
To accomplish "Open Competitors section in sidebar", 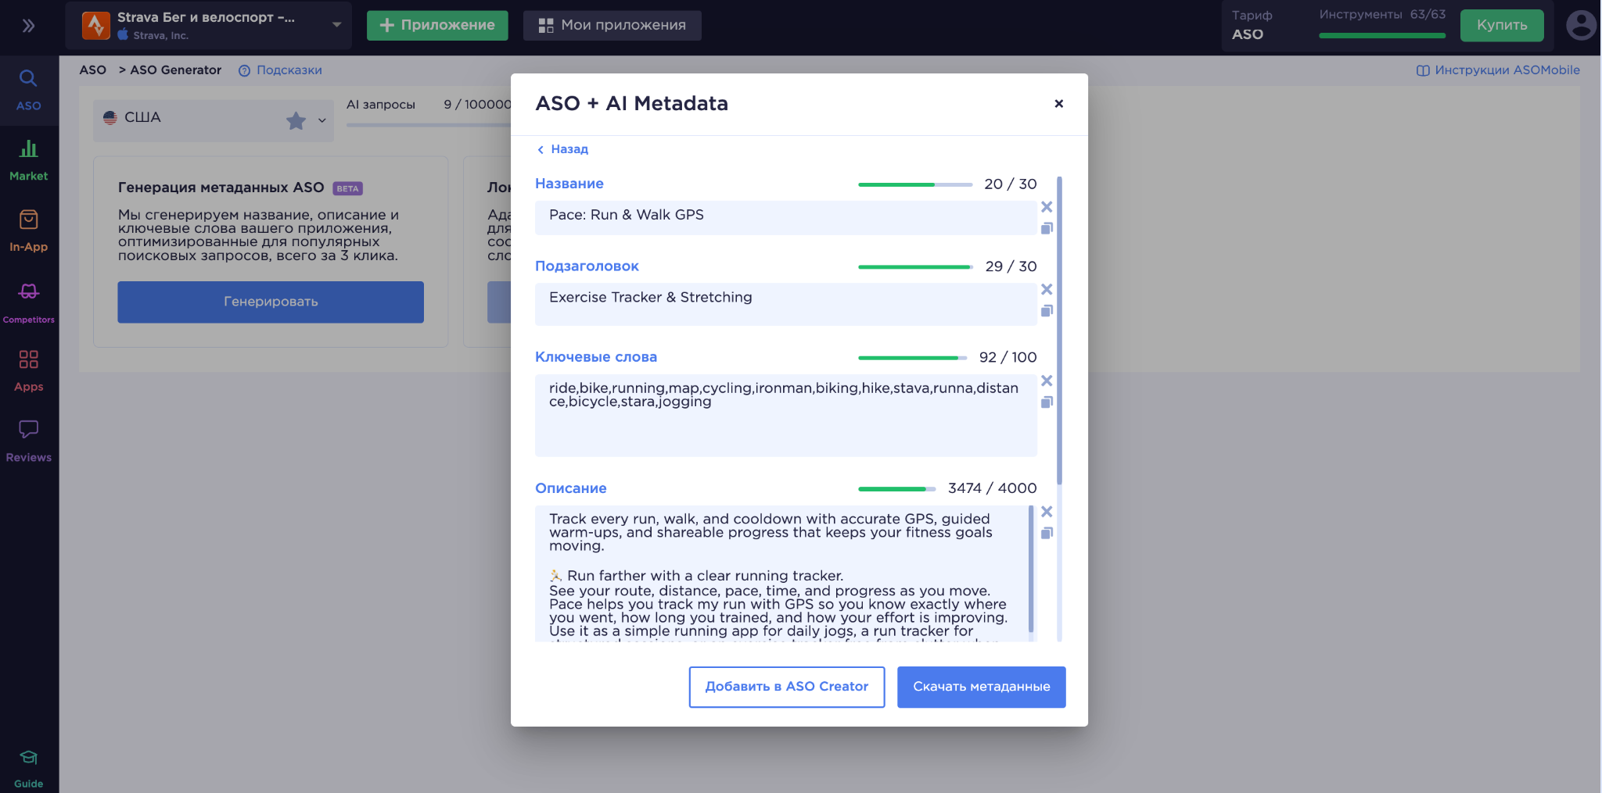I will click(x=28, y=303).
